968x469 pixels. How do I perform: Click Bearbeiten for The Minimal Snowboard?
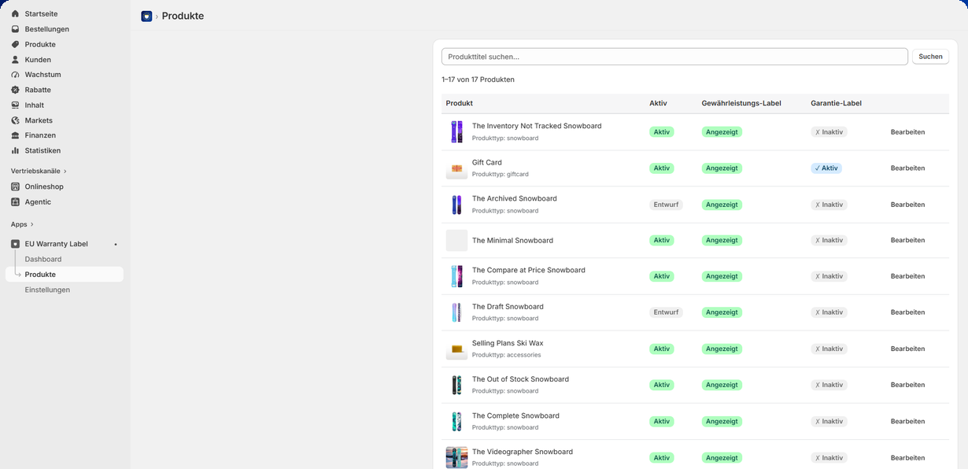pos(907,240)
